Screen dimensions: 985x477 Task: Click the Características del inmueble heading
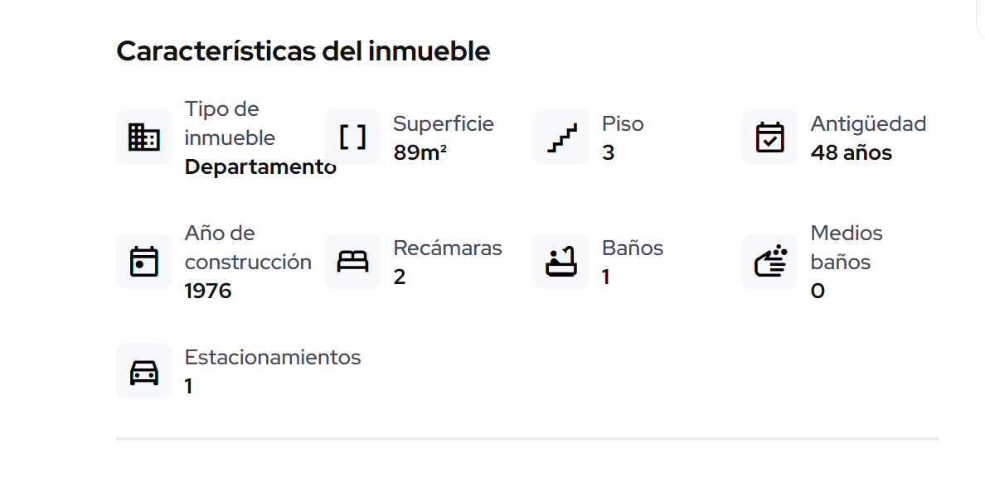[303, 51]
